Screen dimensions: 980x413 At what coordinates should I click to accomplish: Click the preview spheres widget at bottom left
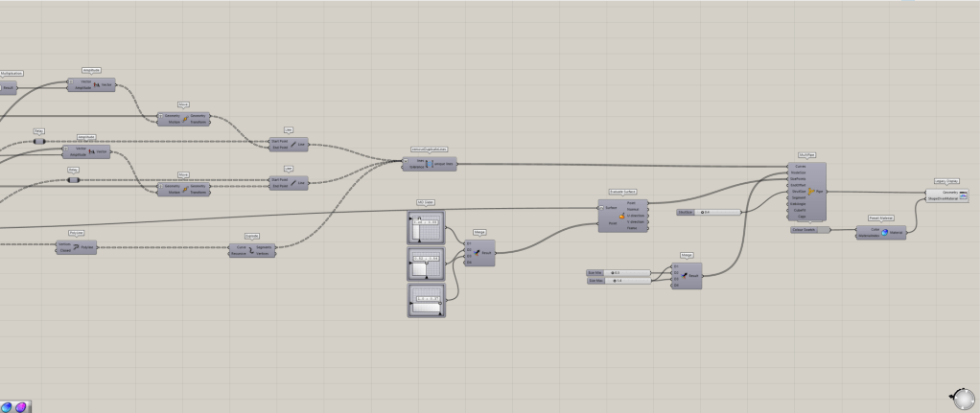(x=14, y=406)
